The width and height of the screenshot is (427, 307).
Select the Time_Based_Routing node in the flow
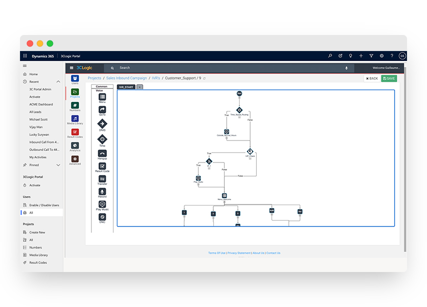239,110
